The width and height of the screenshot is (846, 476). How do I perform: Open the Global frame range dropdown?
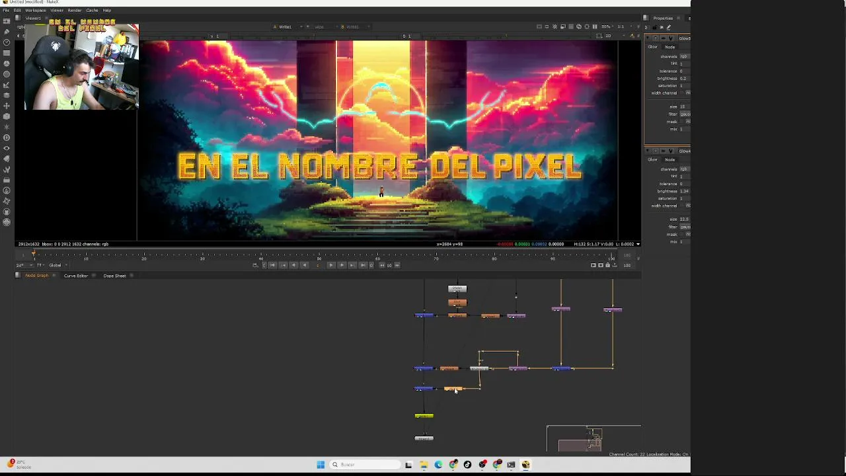tap(57, 266)
